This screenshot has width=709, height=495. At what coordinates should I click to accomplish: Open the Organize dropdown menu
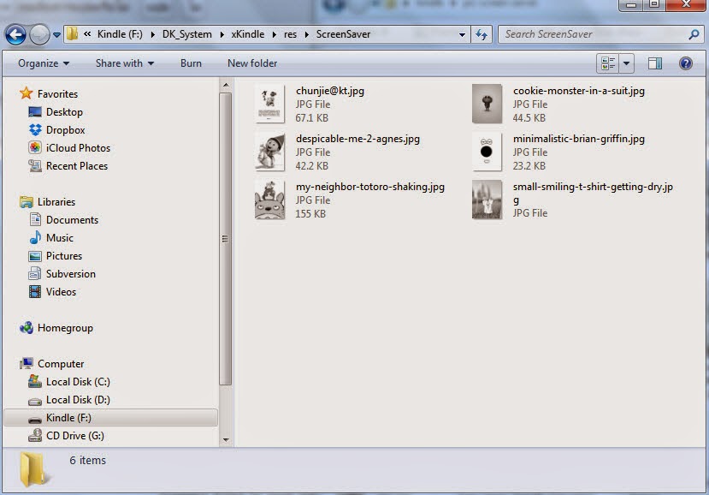(x=43, y=63)
